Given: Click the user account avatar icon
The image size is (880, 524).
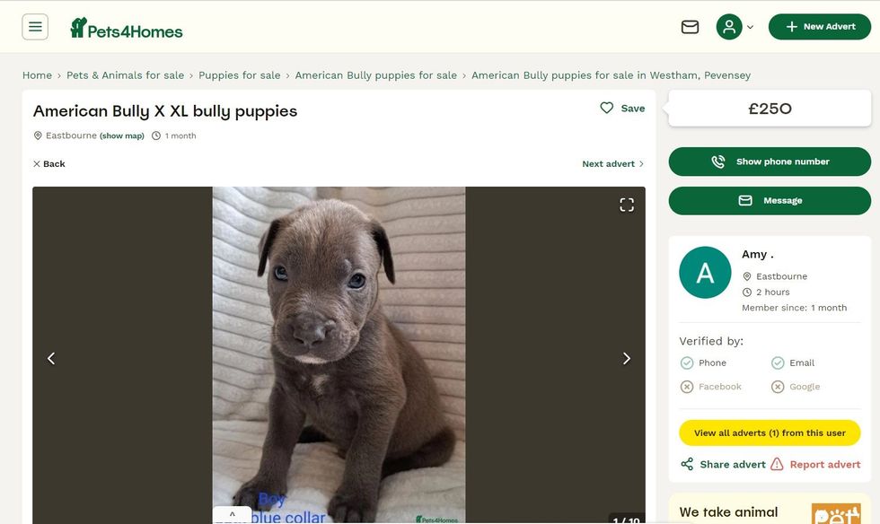Looking at the screenshot, I should (x=729, y=27).
